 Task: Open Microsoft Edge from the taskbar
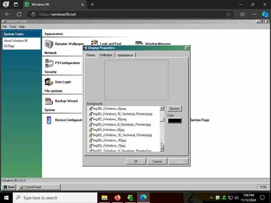coord(143,198)
